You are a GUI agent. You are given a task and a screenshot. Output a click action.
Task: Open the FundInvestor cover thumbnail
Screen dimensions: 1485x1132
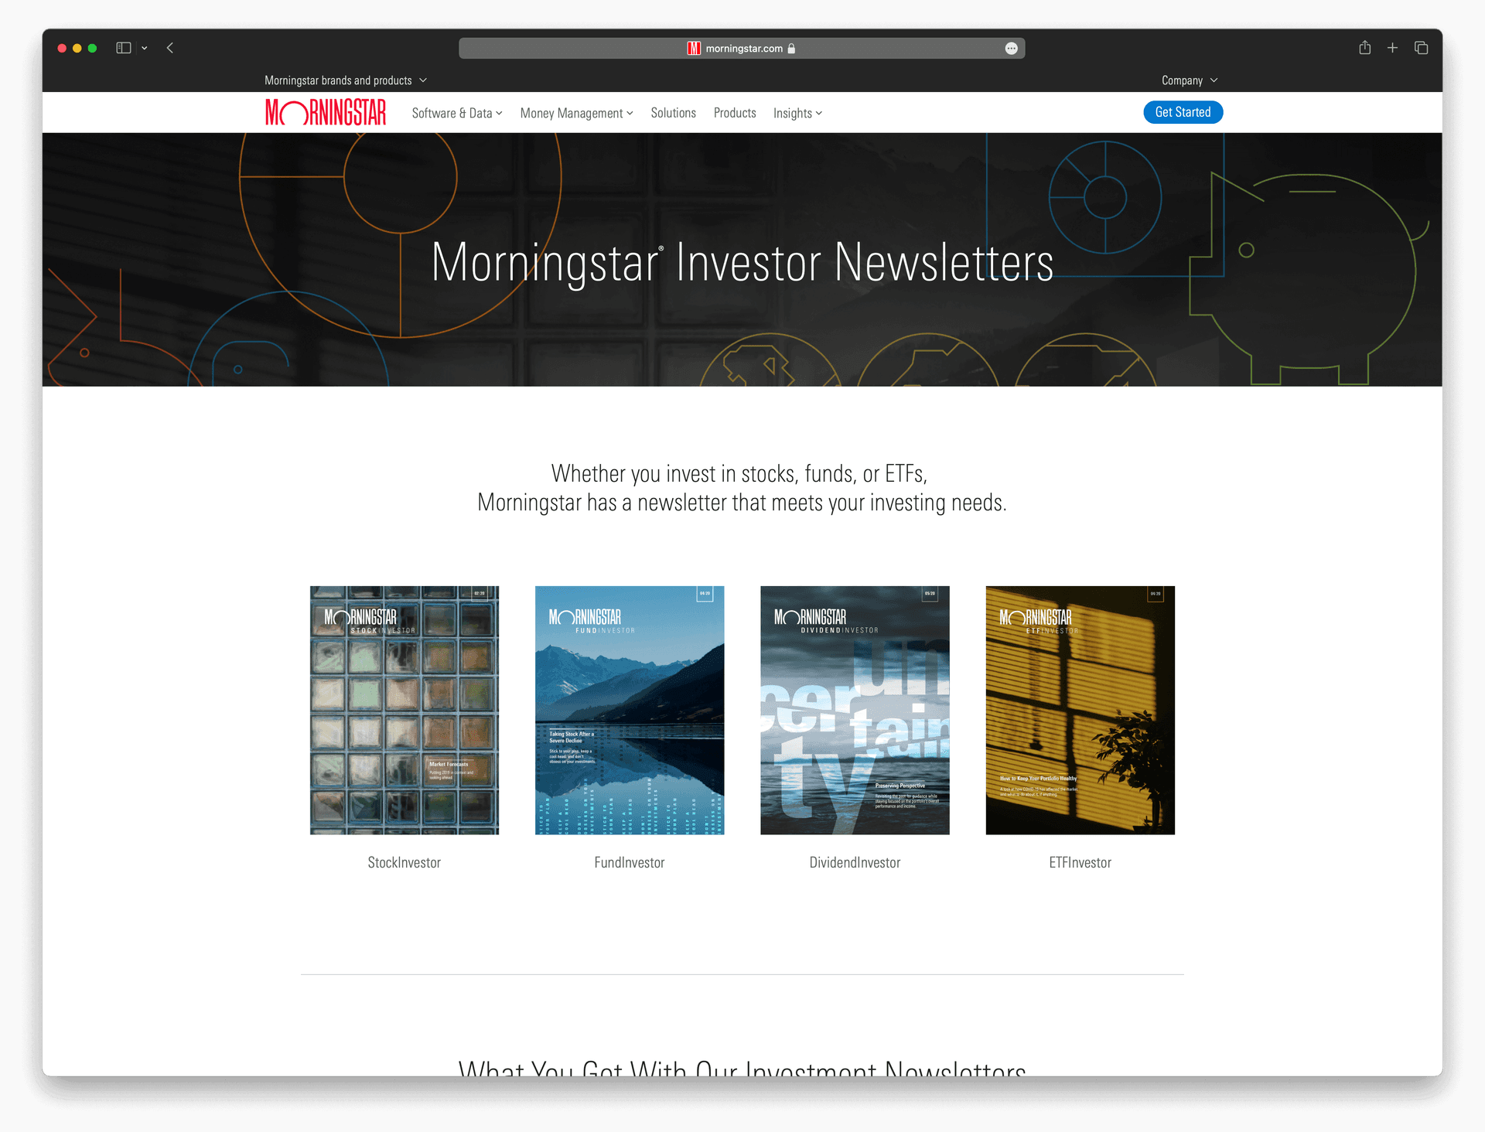pos(630,710)
